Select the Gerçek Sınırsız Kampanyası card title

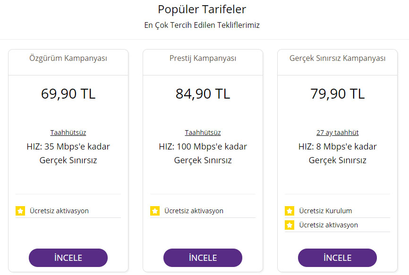pyautogui.click(x=337, y=58)
